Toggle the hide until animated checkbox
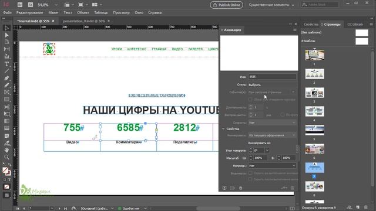The width and height of the screenshot is (376, 211). pyautogui.click(x=250, y=173)
